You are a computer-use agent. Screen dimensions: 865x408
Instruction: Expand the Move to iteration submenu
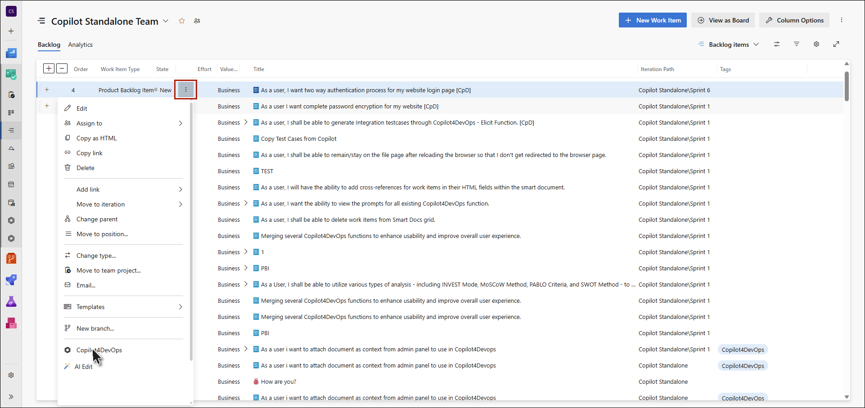[180, 204]
